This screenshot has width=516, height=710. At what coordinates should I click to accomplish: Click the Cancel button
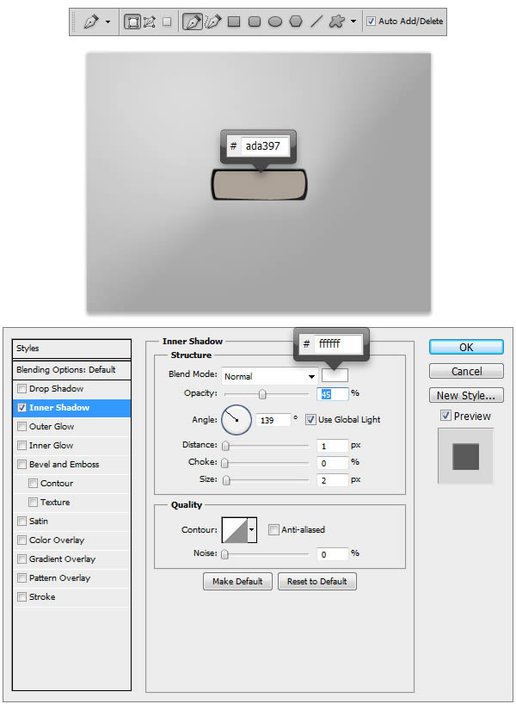click(x=466, y=371)
